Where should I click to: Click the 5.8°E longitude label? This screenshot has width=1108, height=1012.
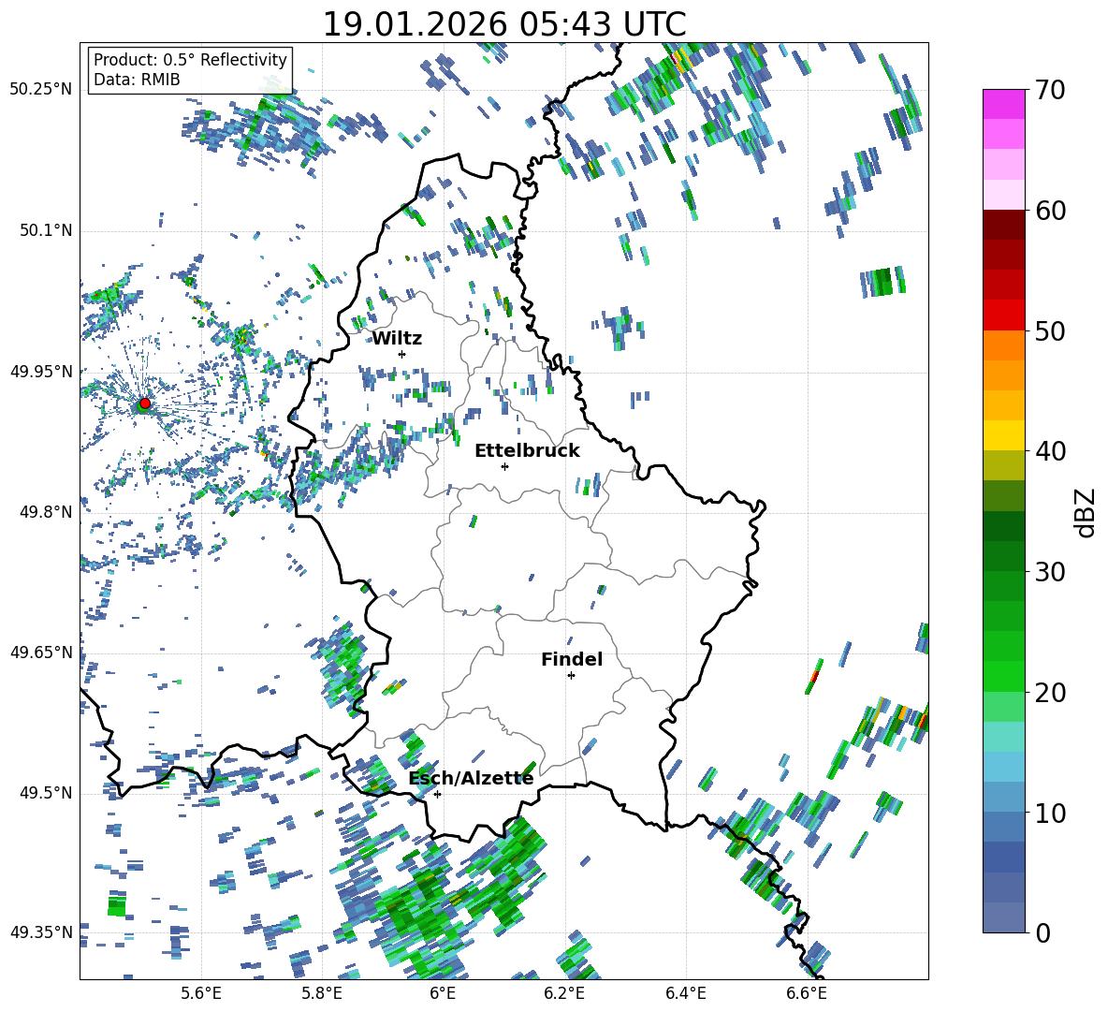click(x=322, y=993)
